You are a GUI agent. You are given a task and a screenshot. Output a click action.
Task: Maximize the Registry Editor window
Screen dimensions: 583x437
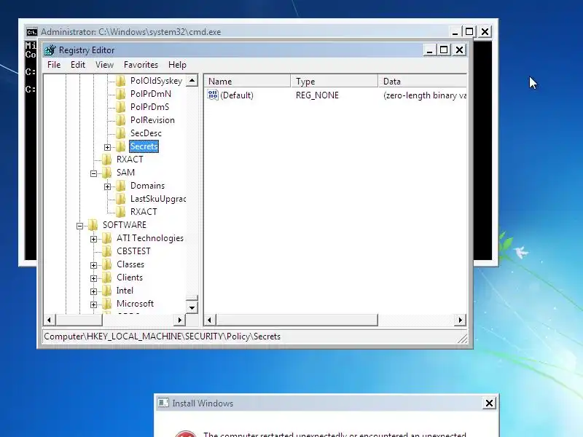444,50
